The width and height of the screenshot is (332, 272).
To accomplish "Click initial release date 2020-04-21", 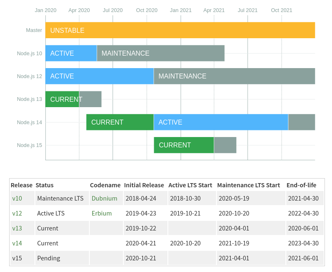I will [141, 243].
